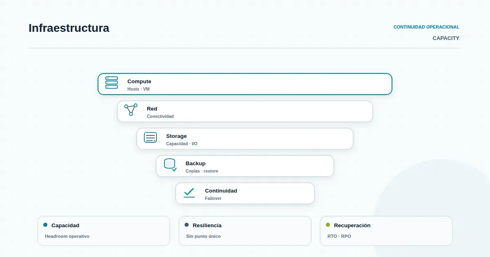Click the Infraestructura page title
The height and width of the screenshot is (257, 490).
69,28
